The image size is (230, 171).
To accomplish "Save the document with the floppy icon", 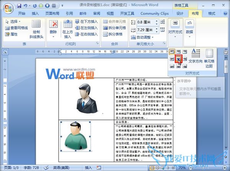I will tap(19, 6).
